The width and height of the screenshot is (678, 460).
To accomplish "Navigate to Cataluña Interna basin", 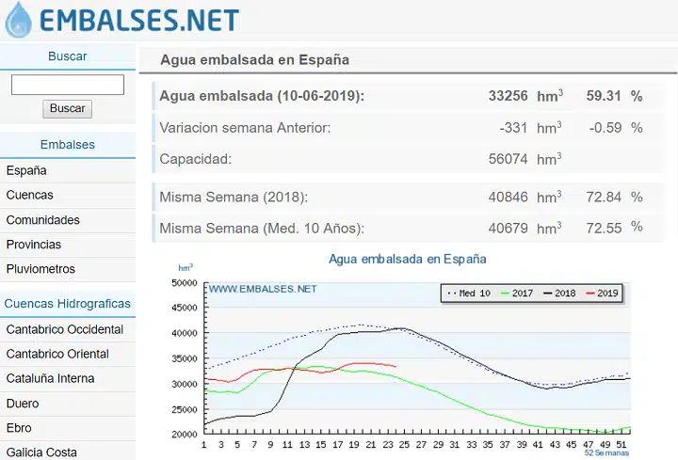I will coord(50,378).
